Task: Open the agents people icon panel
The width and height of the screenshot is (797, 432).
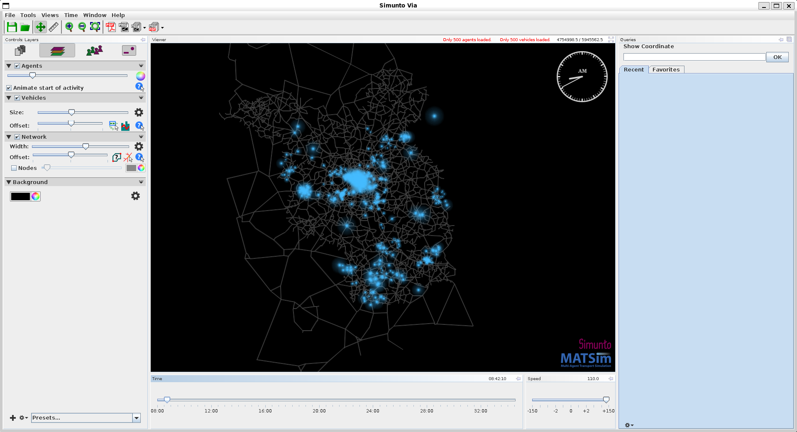Action: pos(94,51)
